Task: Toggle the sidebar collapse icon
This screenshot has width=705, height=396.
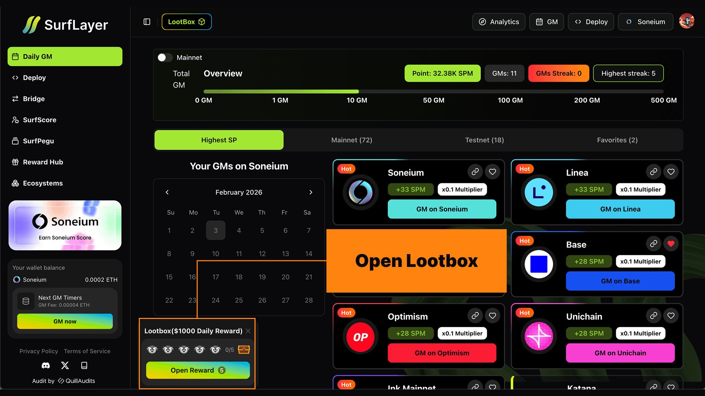Action: coord(147,22)
